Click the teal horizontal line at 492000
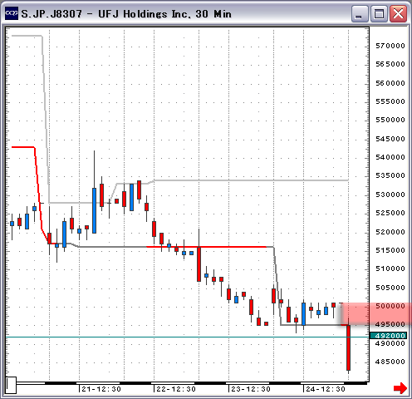 click(x=187, y=337)
